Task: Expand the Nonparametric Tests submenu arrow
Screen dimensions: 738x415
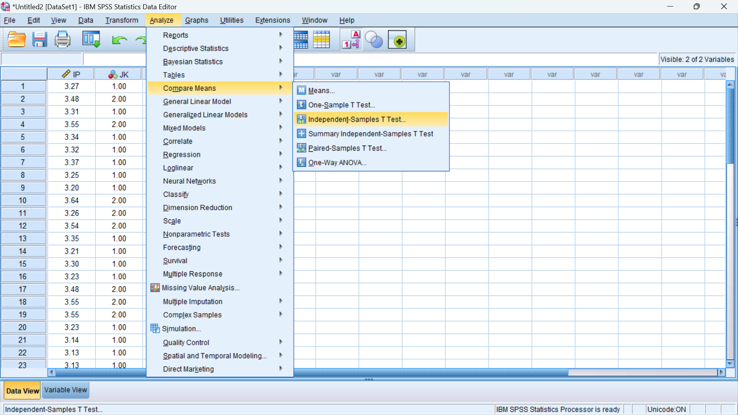Action: coord(281,234)
